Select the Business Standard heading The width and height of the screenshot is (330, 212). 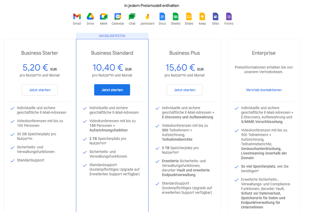click(x=112, y=53)
